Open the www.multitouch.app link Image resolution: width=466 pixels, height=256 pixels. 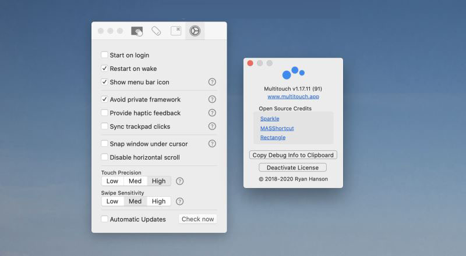pos(294,96)
